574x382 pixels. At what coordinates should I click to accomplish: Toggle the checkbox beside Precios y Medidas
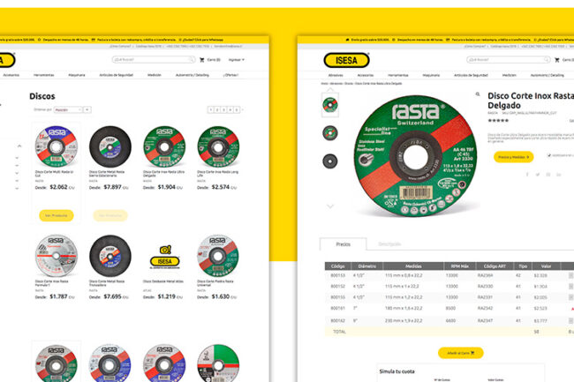[548, 155]
